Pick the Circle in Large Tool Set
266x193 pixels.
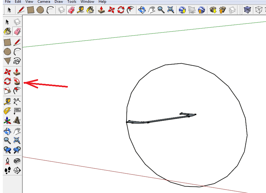tap(7, 52)
